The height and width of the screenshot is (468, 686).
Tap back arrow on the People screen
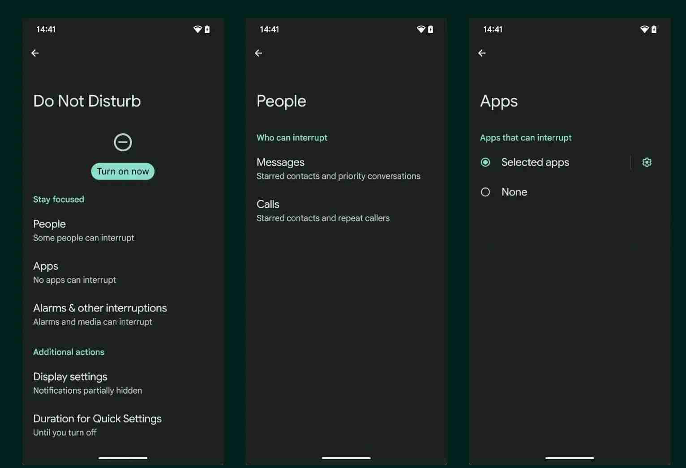click(x=258, y=53)
